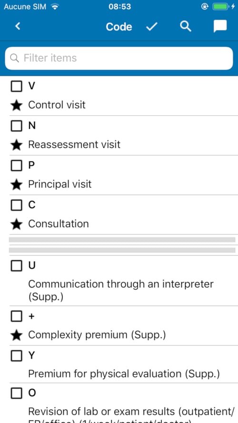Confirm selection with the checkmark icon

[x=152, y=27]
